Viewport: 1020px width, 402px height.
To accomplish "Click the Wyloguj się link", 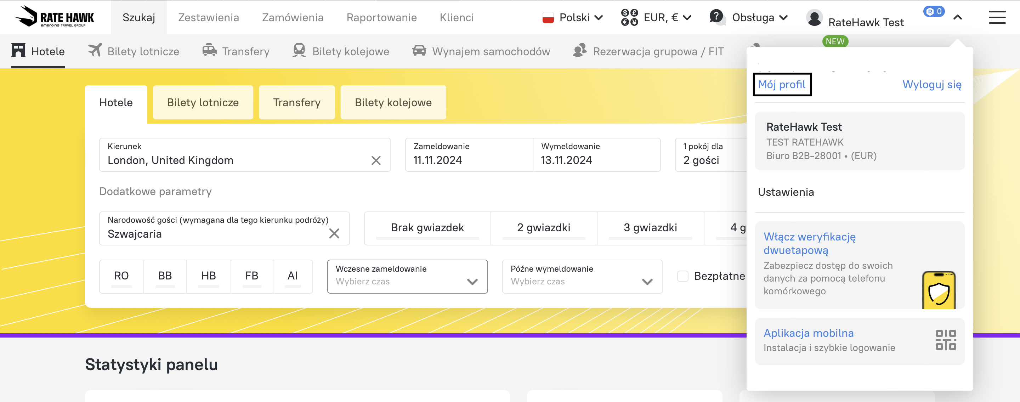I will (931, 84).
